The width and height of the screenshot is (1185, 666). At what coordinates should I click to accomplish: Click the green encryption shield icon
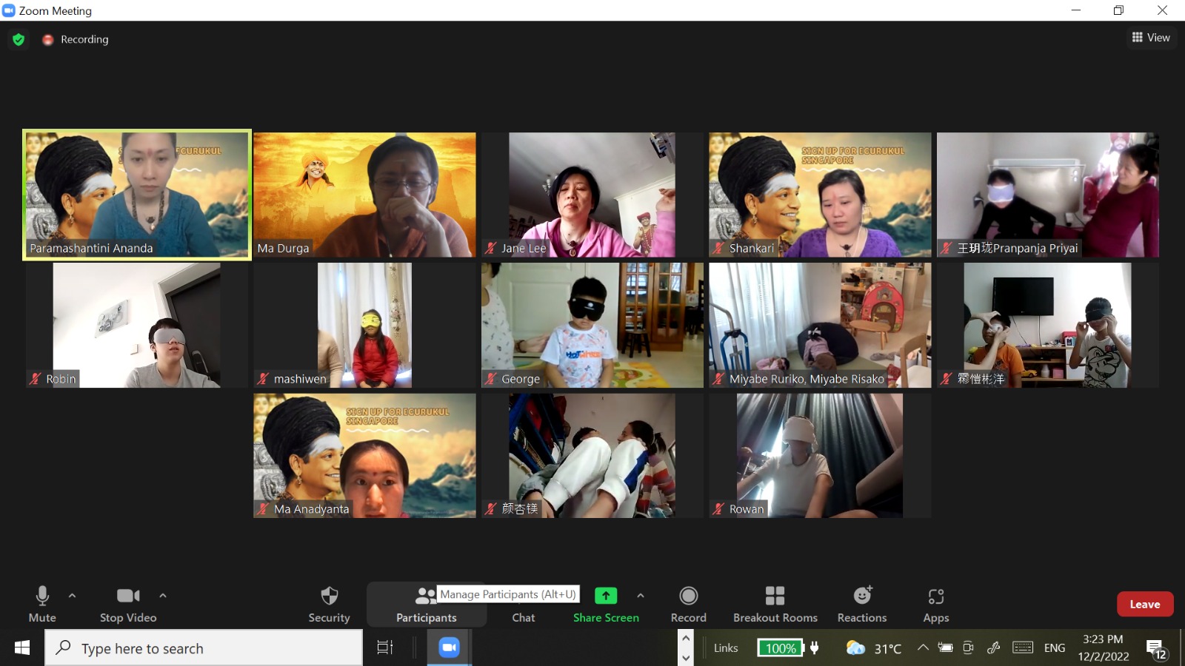(19, 39)
